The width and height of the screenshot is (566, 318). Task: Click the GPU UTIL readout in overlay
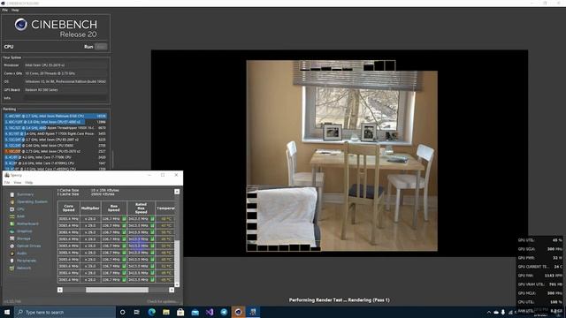(540, 240)
